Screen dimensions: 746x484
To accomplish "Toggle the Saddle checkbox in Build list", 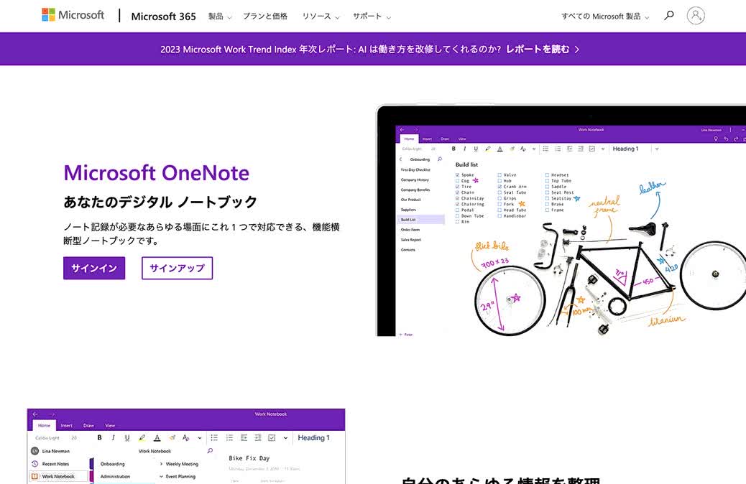I will 547,187.
